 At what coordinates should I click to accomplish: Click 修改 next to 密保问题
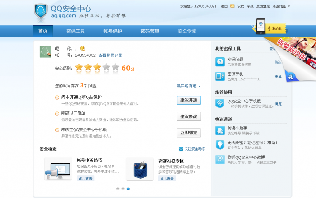pos(278,62)
